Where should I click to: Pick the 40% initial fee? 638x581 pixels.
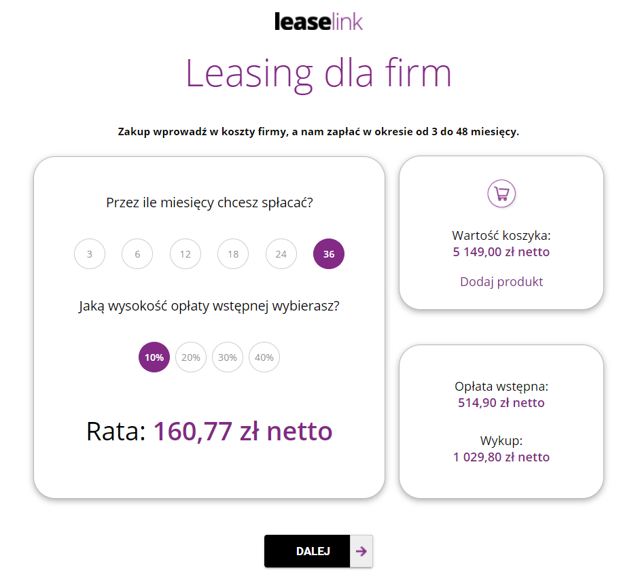coord(264,357)
